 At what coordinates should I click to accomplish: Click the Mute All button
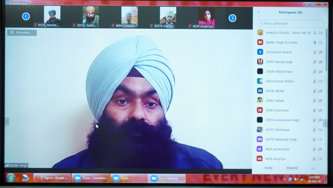292,168
